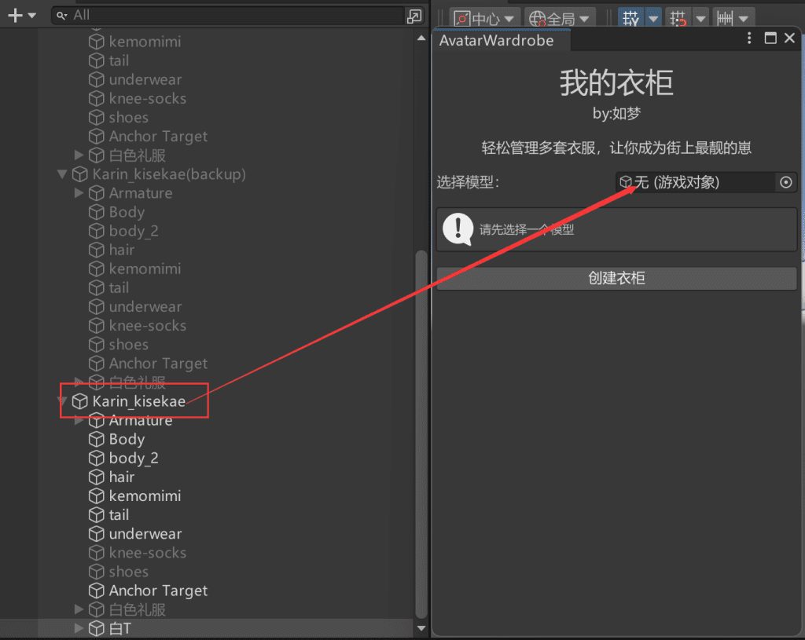Screen dimensions: 805x640
Task: Open the AvatarWardrobe three-dot options menu
Action: pos(749,38)
